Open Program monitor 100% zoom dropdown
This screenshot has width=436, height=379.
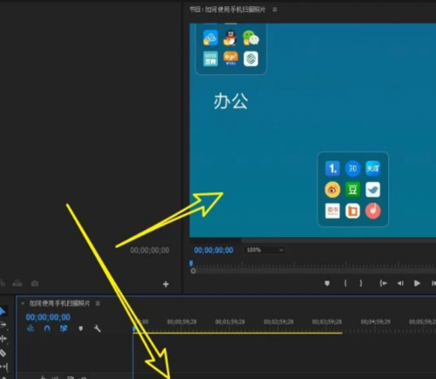click(264, 250)
